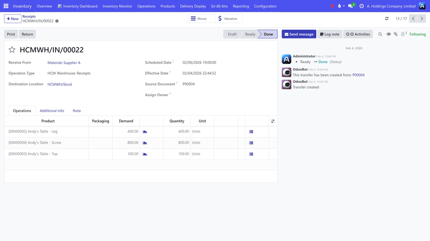Expand the water drop dropdown in navbar
This screenshot has height=241, width=430.
coord(341,6)
